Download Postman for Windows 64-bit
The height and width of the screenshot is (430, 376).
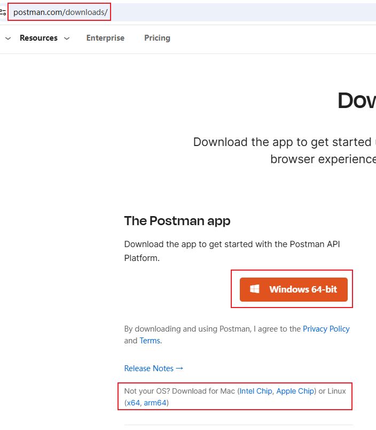(293, 289)
